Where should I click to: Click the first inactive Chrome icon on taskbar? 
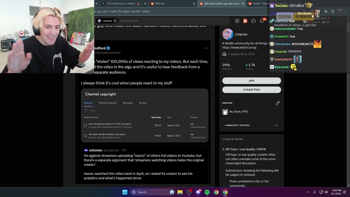tap(216, 192)
